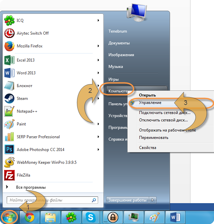
Task: Open padlock app on the taskbar
Action: [113, 217]
